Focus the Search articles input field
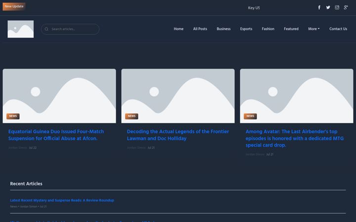The height and width of the screenshot is (222, 356). (x=70, y=29)
